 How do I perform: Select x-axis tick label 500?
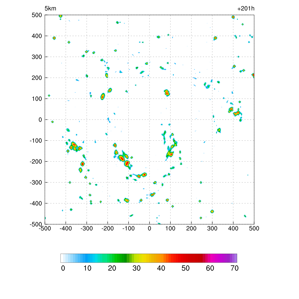point(254,228)
